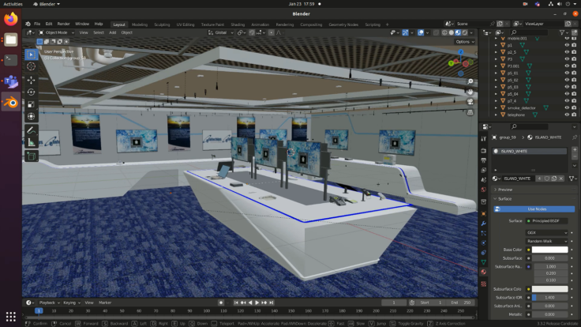Image resolution: width=581 pixels, height=327 pixels.
Task: Click the Zoom view magnifier gizmo
Action: [x=469, y=83]
